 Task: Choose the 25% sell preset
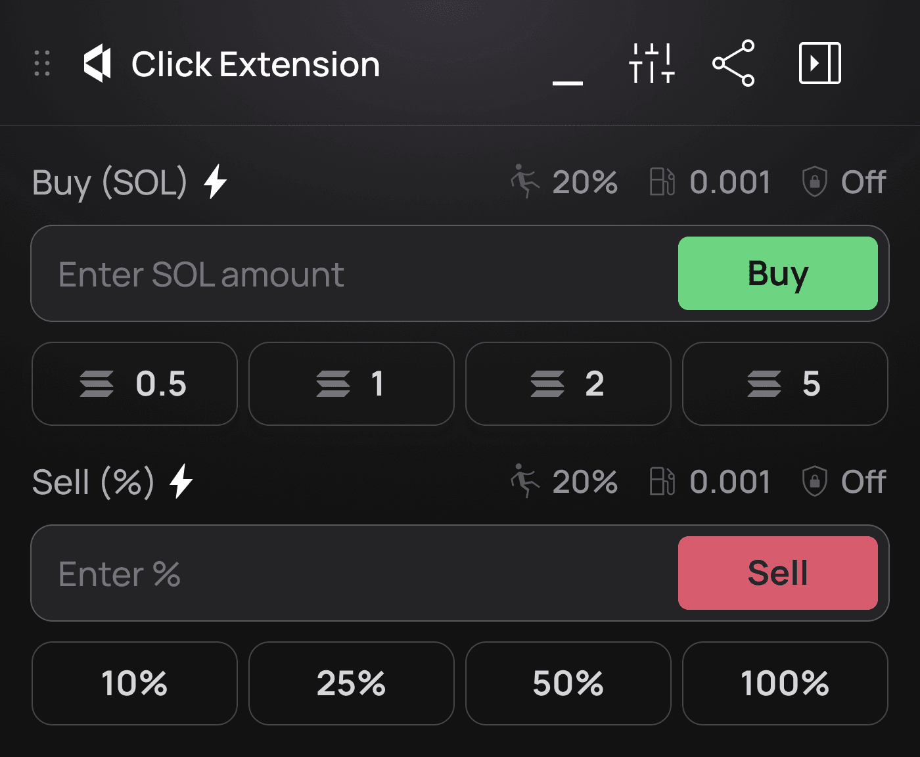pyautogui.click(x=351, y=683)
